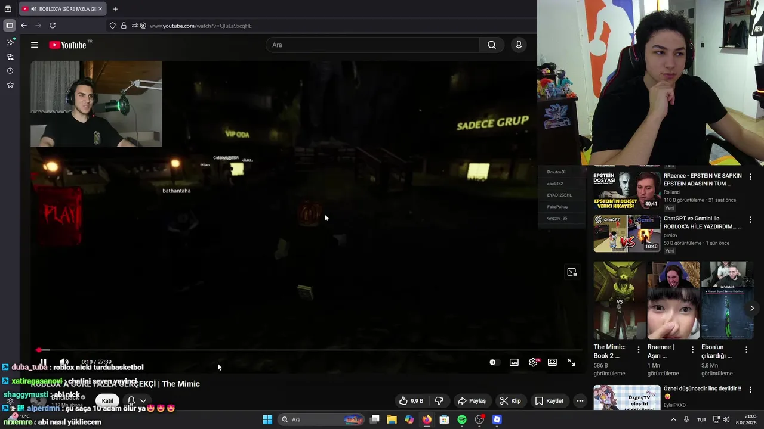The width and height of the screenshot is (764, 429).
Task: Close the ROBLOX'A GÖRE FAZLA tab
Action: pos(100,9)
